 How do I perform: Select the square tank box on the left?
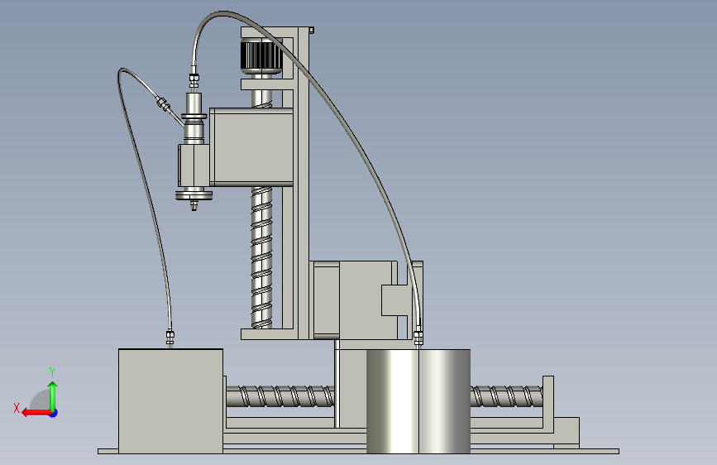pyautogui.click(x=170, y=401)
